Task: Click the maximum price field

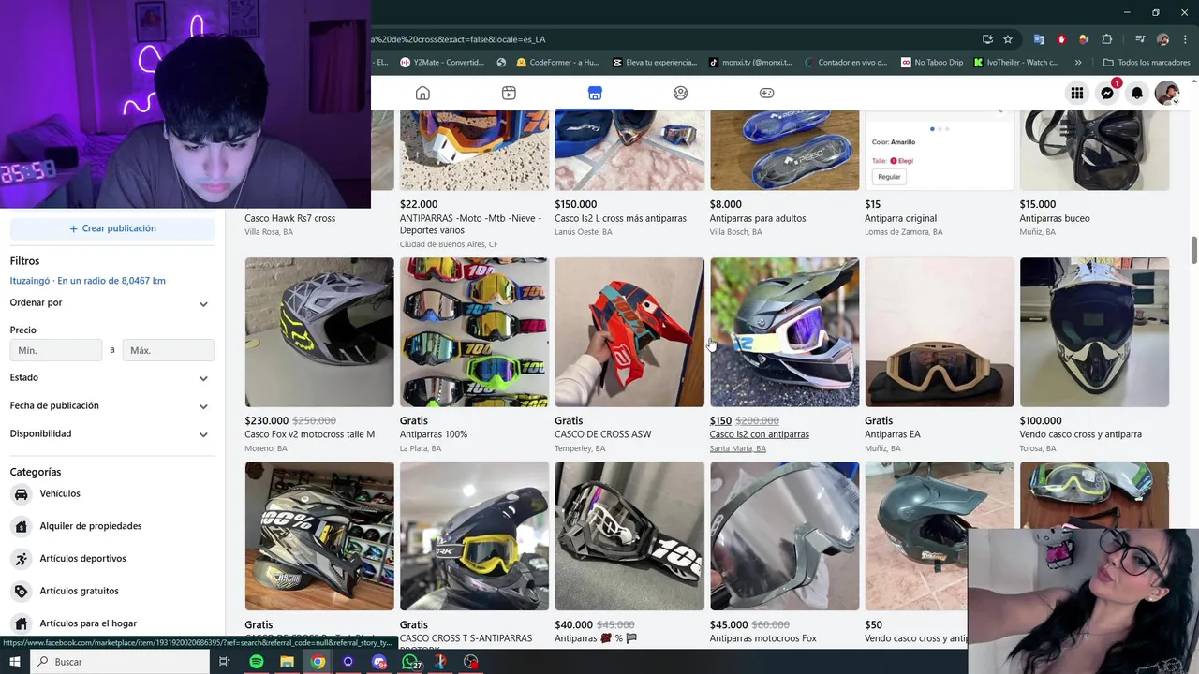Action: click(x=169, y=350)
